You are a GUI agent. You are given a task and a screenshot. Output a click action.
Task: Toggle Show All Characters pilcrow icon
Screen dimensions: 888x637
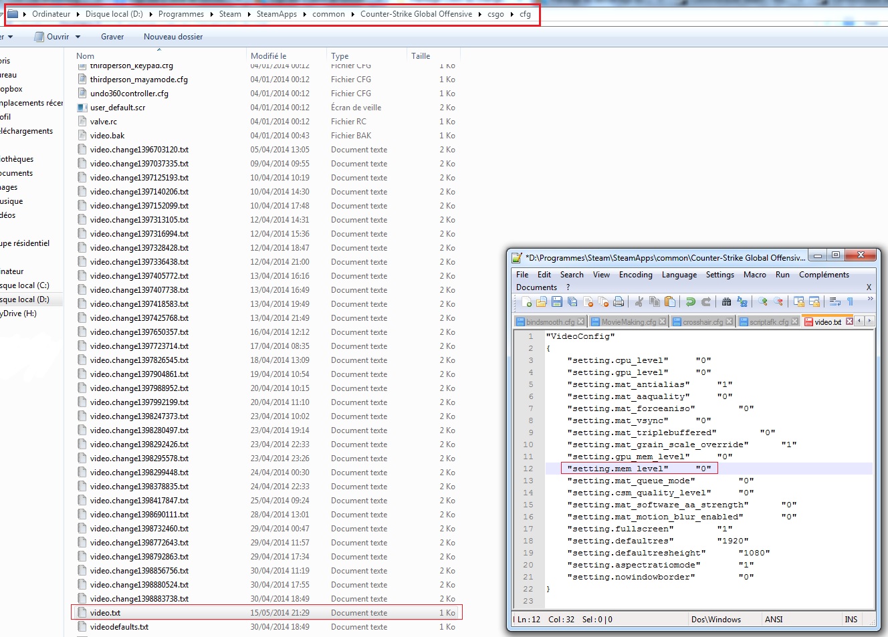850,302
